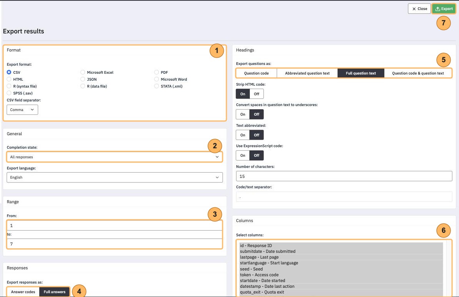This screenshot has width=459, height=297.
Task: Select Abbreviated question text option
Action: 307,73
